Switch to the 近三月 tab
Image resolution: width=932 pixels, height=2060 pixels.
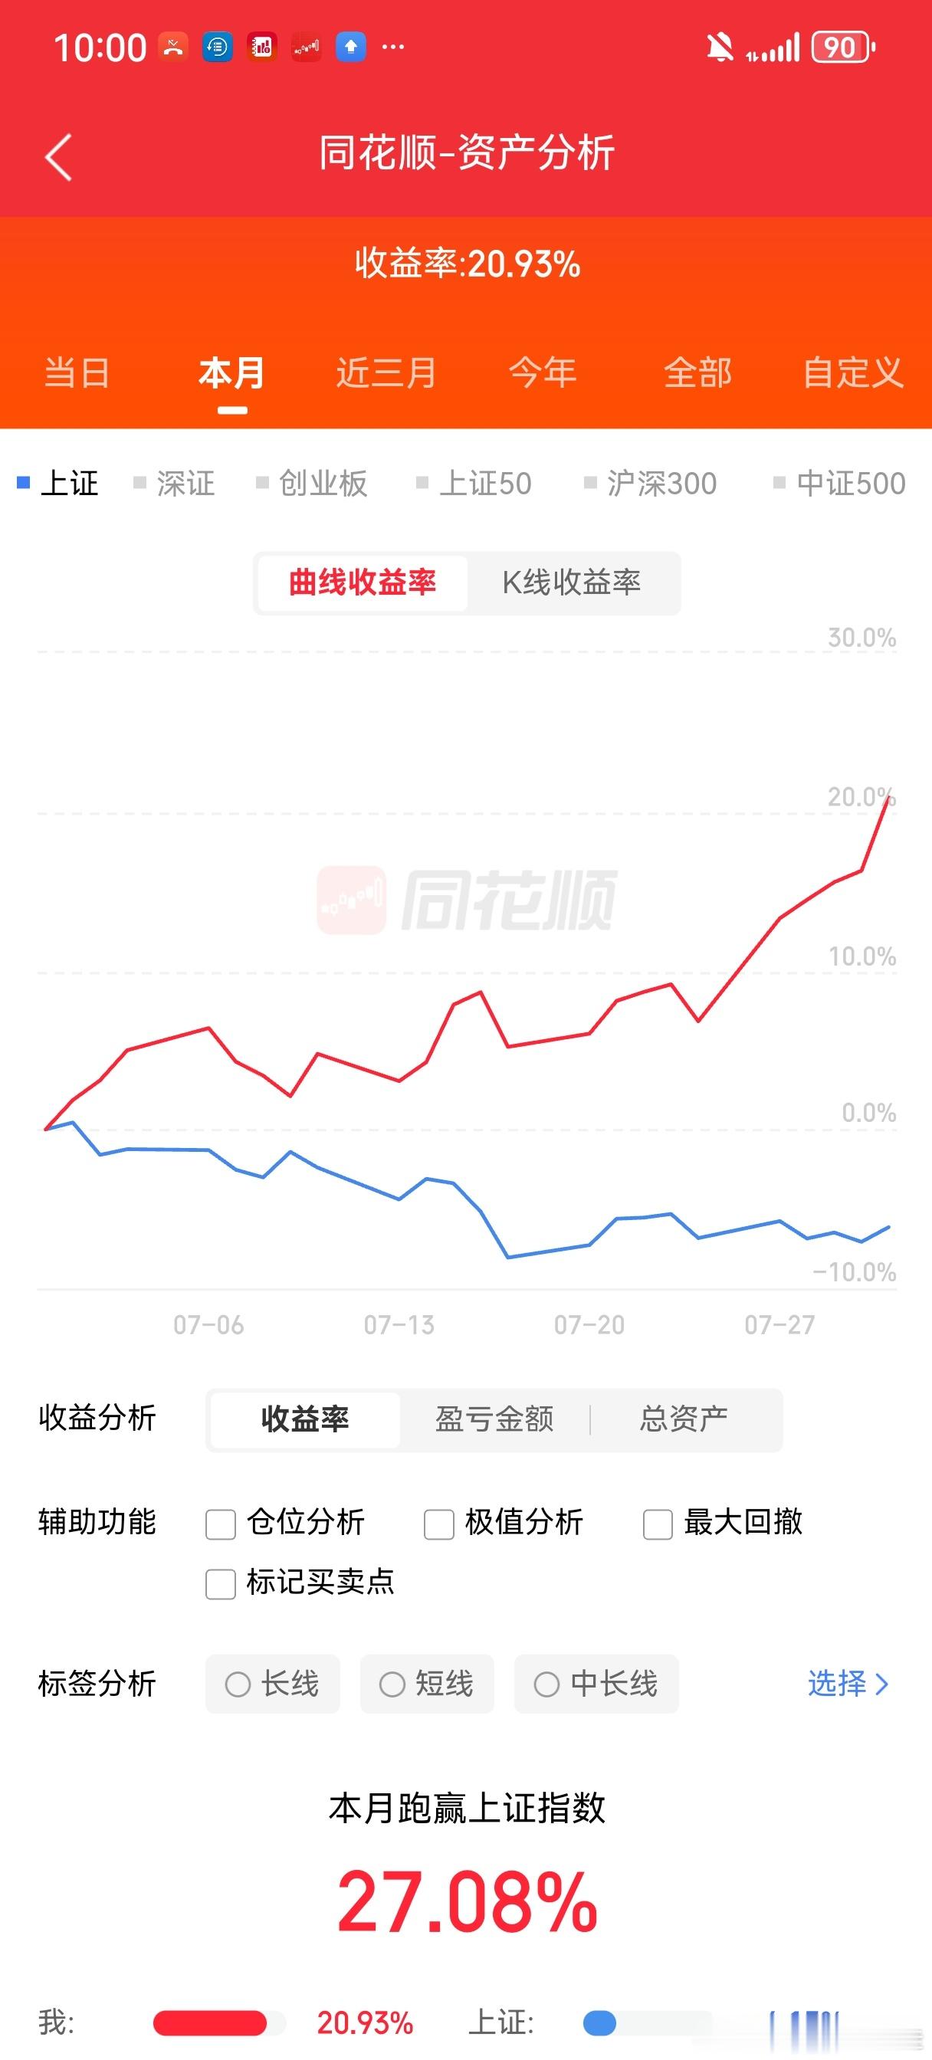(386, 372)
